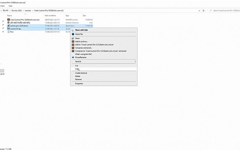Click the blue circle icon beside Shred File
Viewport: 240px width, 150px height.
tap(73, 34)
